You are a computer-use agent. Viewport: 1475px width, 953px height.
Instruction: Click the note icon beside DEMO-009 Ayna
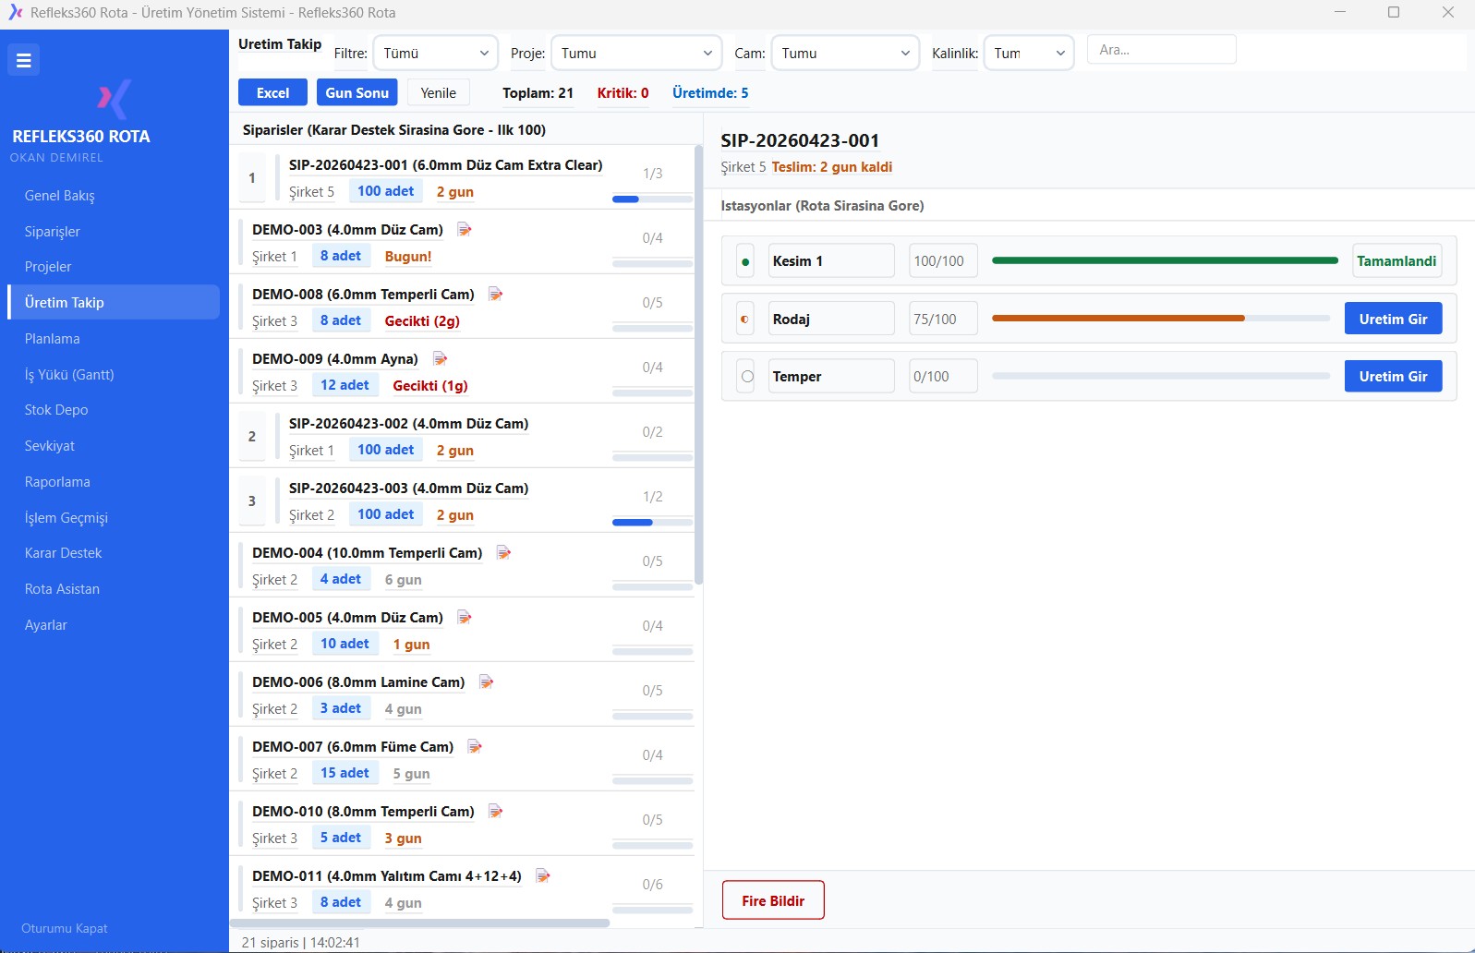coord(441,359)
